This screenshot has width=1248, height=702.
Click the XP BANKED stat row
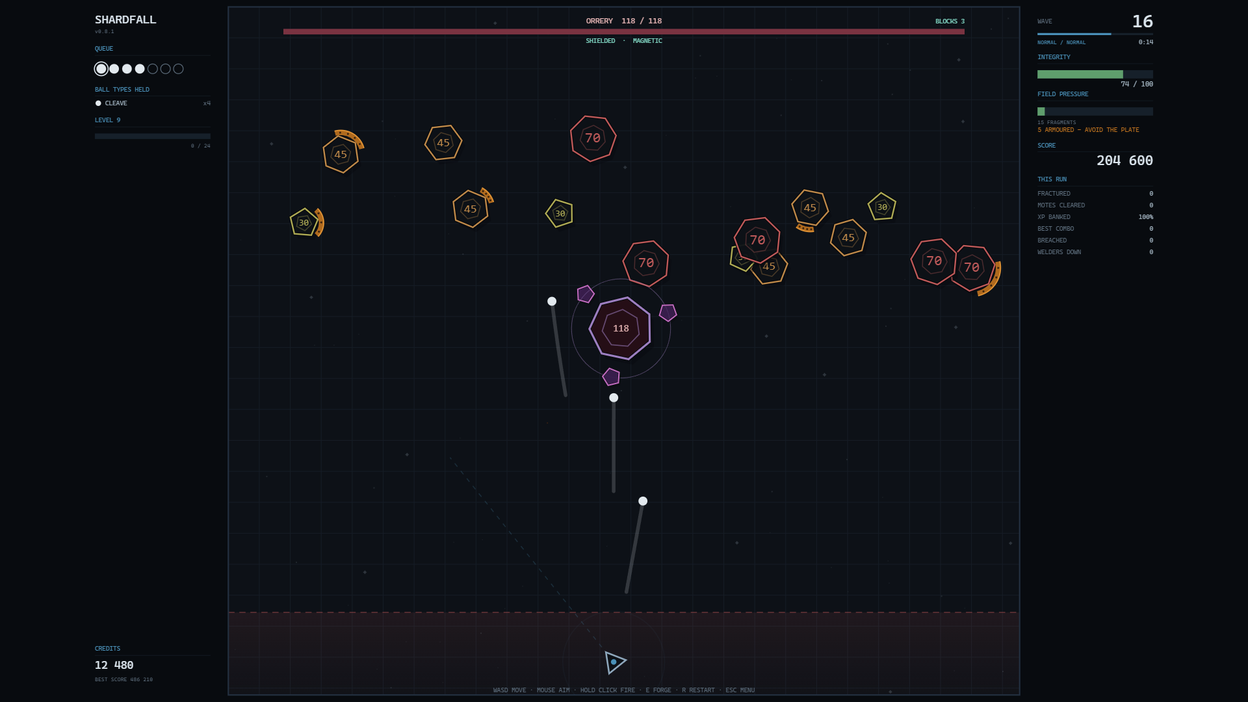click(1095, 217)
